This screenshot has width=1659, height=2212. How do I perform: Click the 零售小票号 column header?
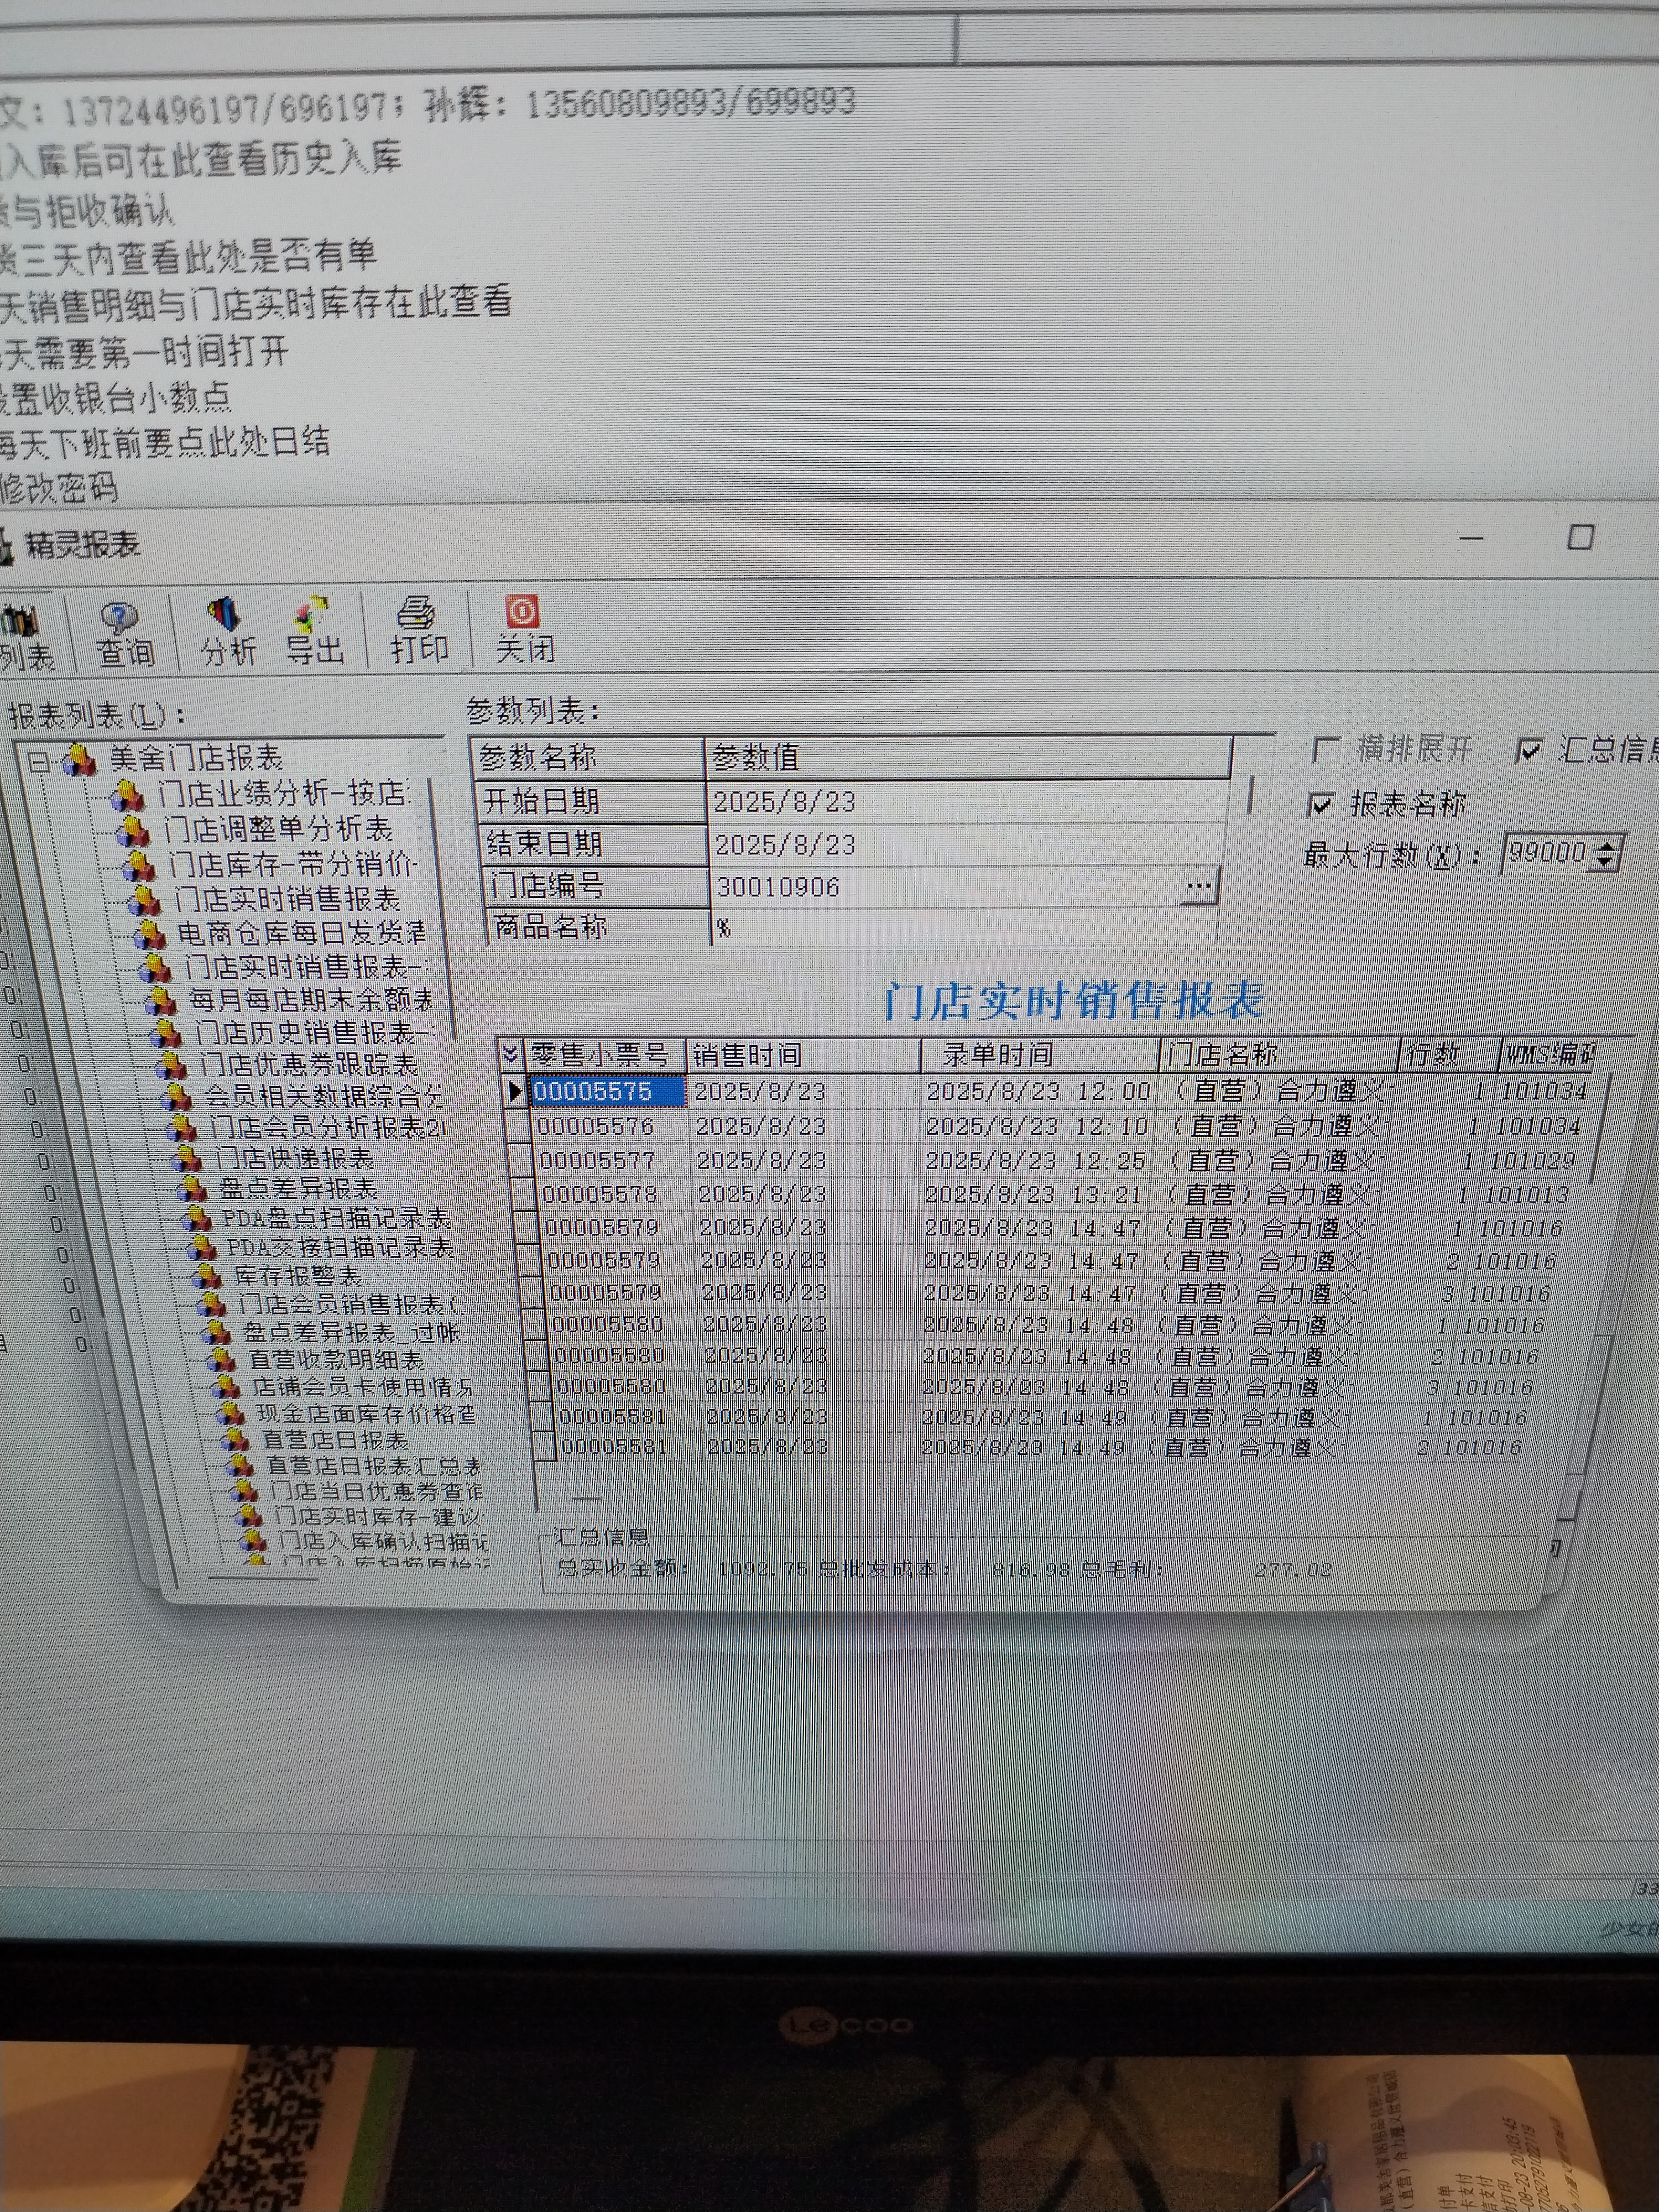coord(599,1054)
